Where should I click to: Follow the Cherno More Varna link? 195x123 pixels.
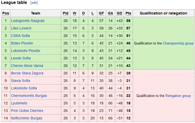click(27, 66)
